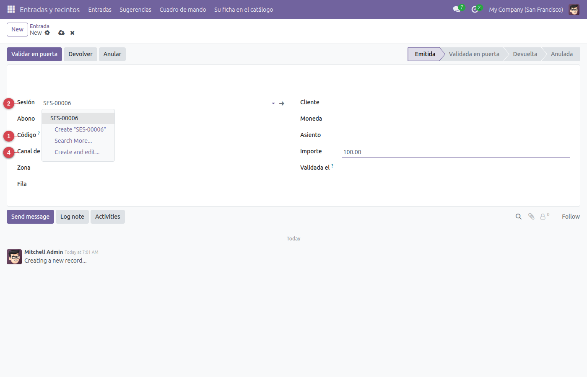Set status to Anulada in statusbar
This screenshot has height=377, width=587.
(562, 54)
